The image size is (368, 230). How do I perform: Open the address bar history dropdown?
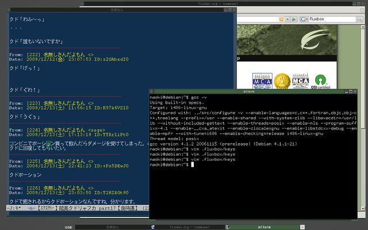click(x=287, y=19)
